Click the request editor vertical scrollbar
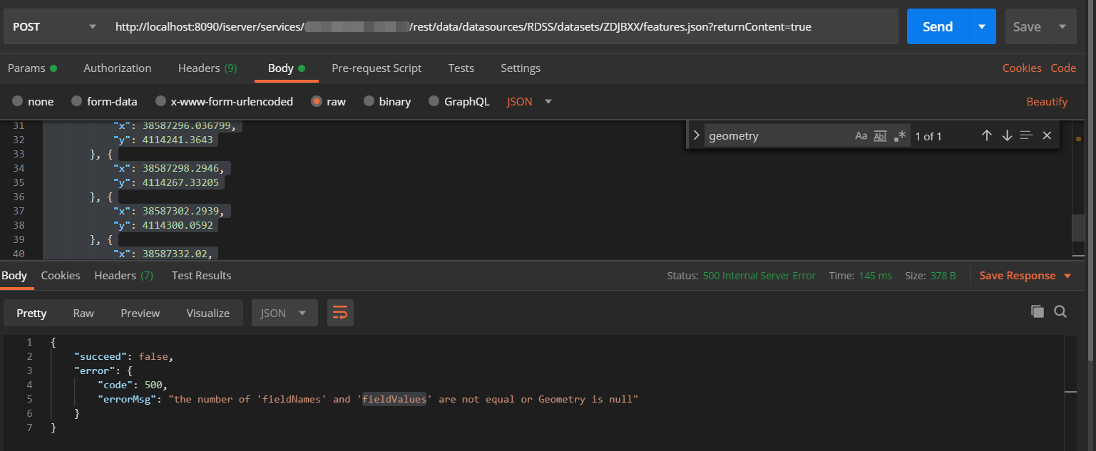The image size is (1096, 451). point(1079,228)
